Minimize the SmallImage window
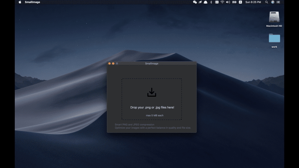The image size is (299, 168). [x=113, y=63]
